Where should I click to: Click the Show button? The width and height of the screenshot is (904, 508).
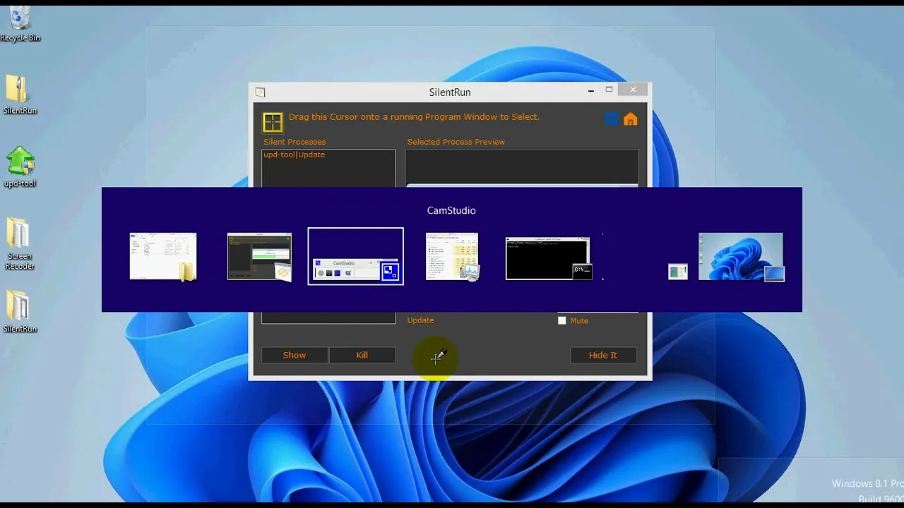pos(295,355)
